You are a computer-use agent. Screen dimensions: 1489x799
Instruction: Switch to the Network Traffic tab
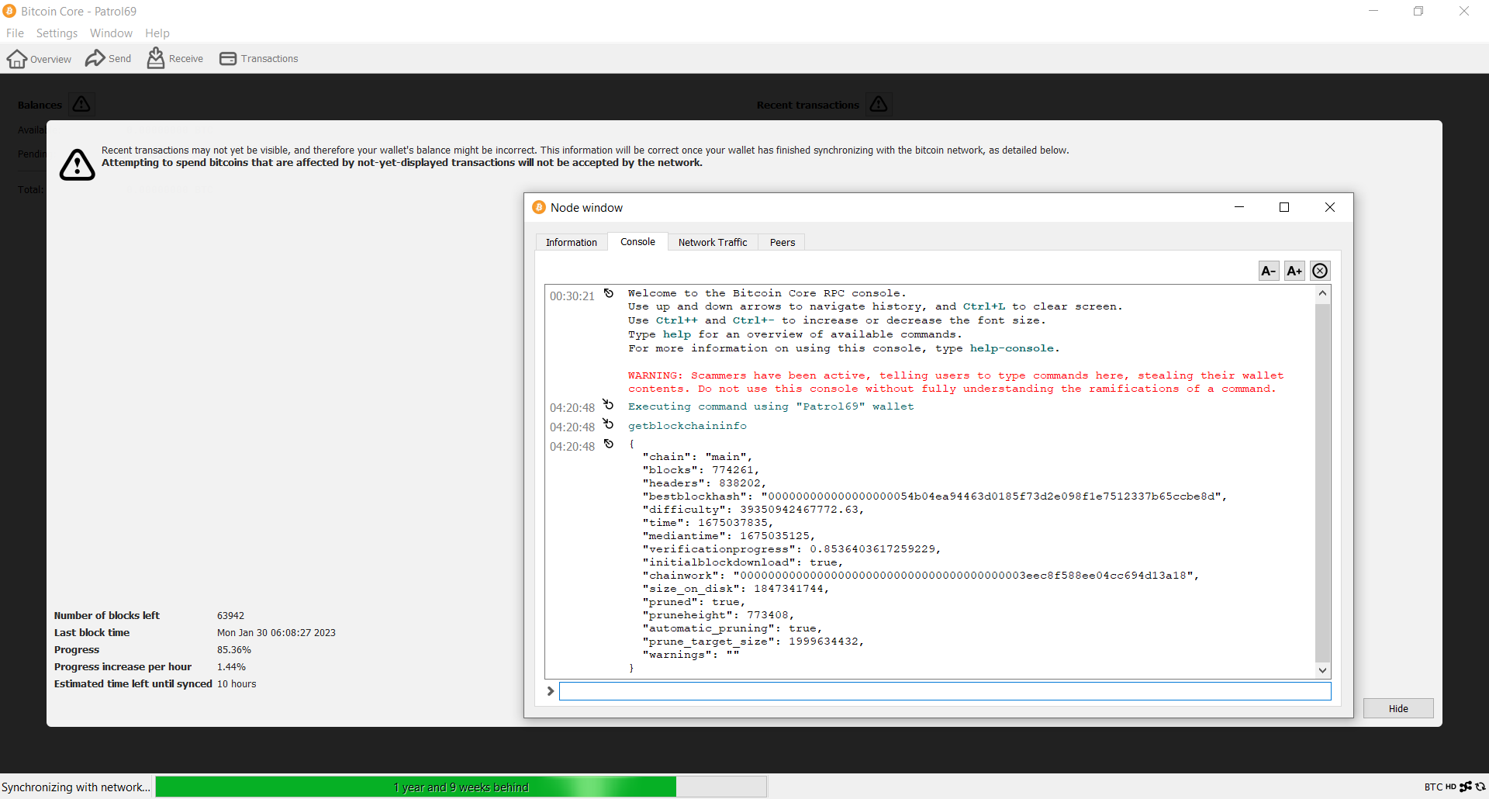click(713, 242)
